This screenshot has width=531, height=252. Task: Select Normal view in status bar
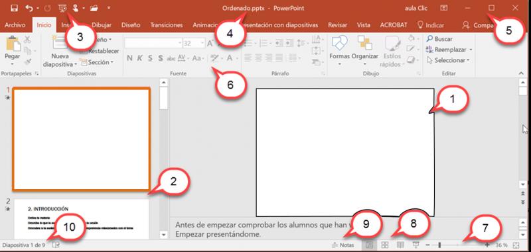(369, 245)
